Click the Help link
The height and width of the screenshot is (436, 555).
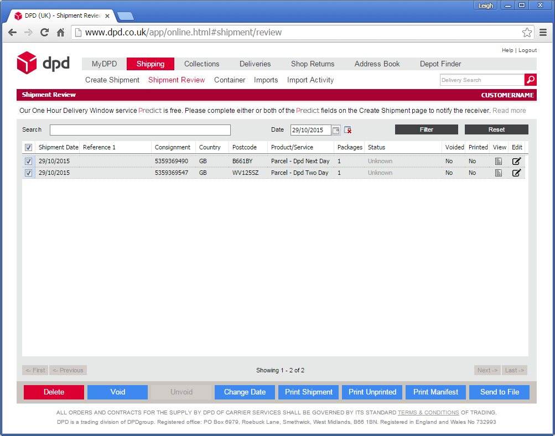[x=507, y=50]
